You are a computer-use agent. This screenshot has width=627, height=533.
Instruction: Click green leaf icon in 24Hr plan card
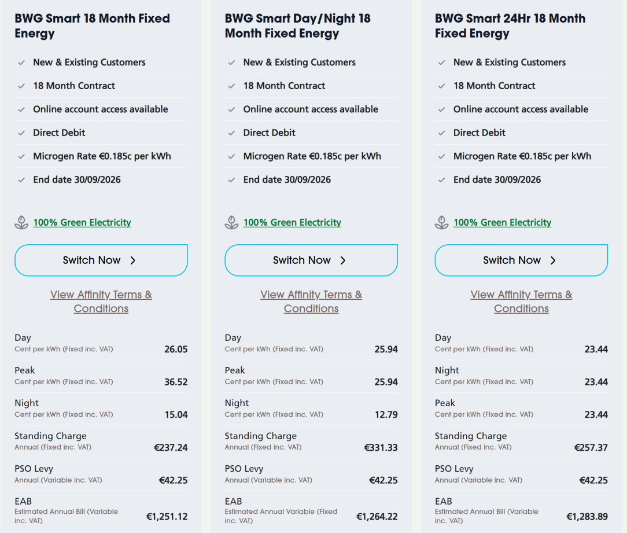coord(441,222)
